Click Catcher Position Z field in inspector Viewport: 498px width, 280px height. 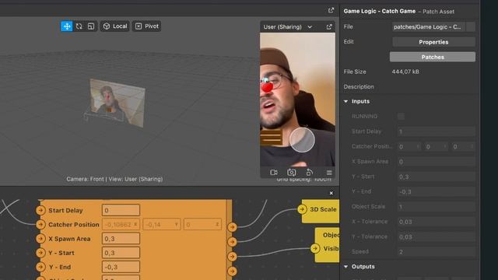pyautogui.click(x=464, y=147)
